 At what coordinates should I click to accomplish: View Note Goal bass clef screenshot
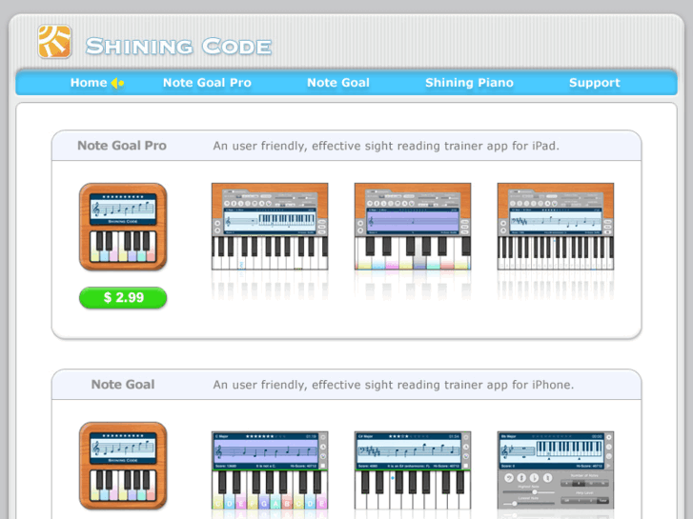tap(413, 470)
